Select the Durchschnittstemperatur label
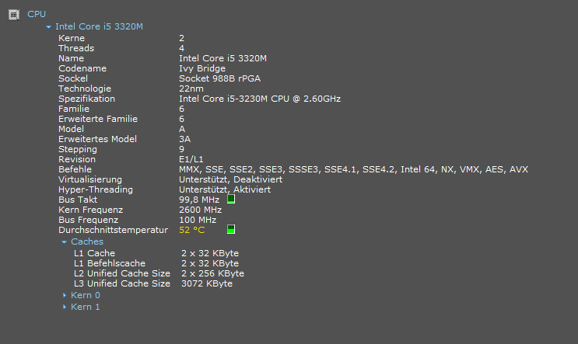 click(113, 230)
